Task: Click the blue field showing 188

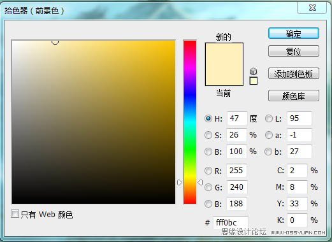Action: click(236, 204)
